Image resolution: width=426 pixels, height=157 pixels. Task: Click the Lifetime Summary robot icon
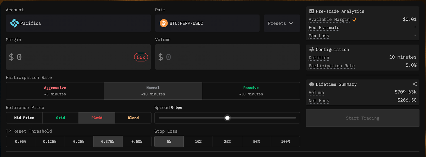click(311, 84)
